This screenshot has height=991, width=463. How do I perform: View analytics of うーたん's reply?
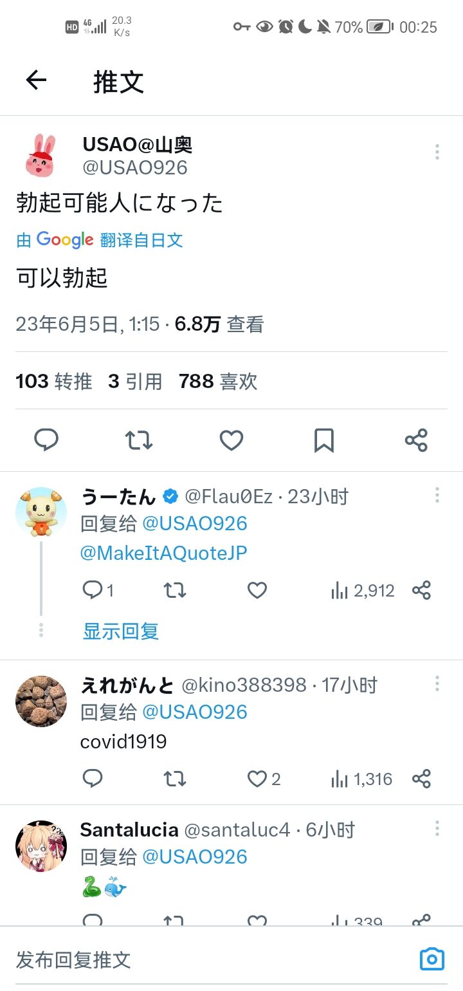[x=362, y=590]
